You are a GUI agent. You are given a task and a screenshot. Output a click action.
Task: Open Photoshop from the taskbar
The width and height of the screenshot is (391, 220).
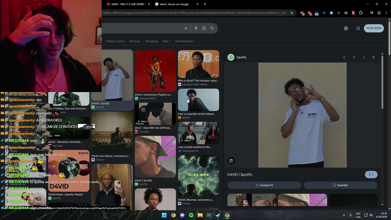pos(209,215)
